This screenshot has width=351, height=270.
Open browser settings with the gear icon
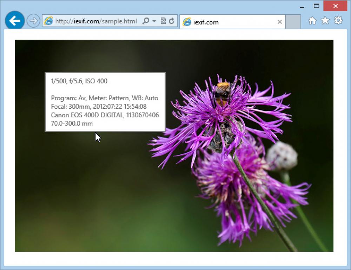tap(337, 21)
